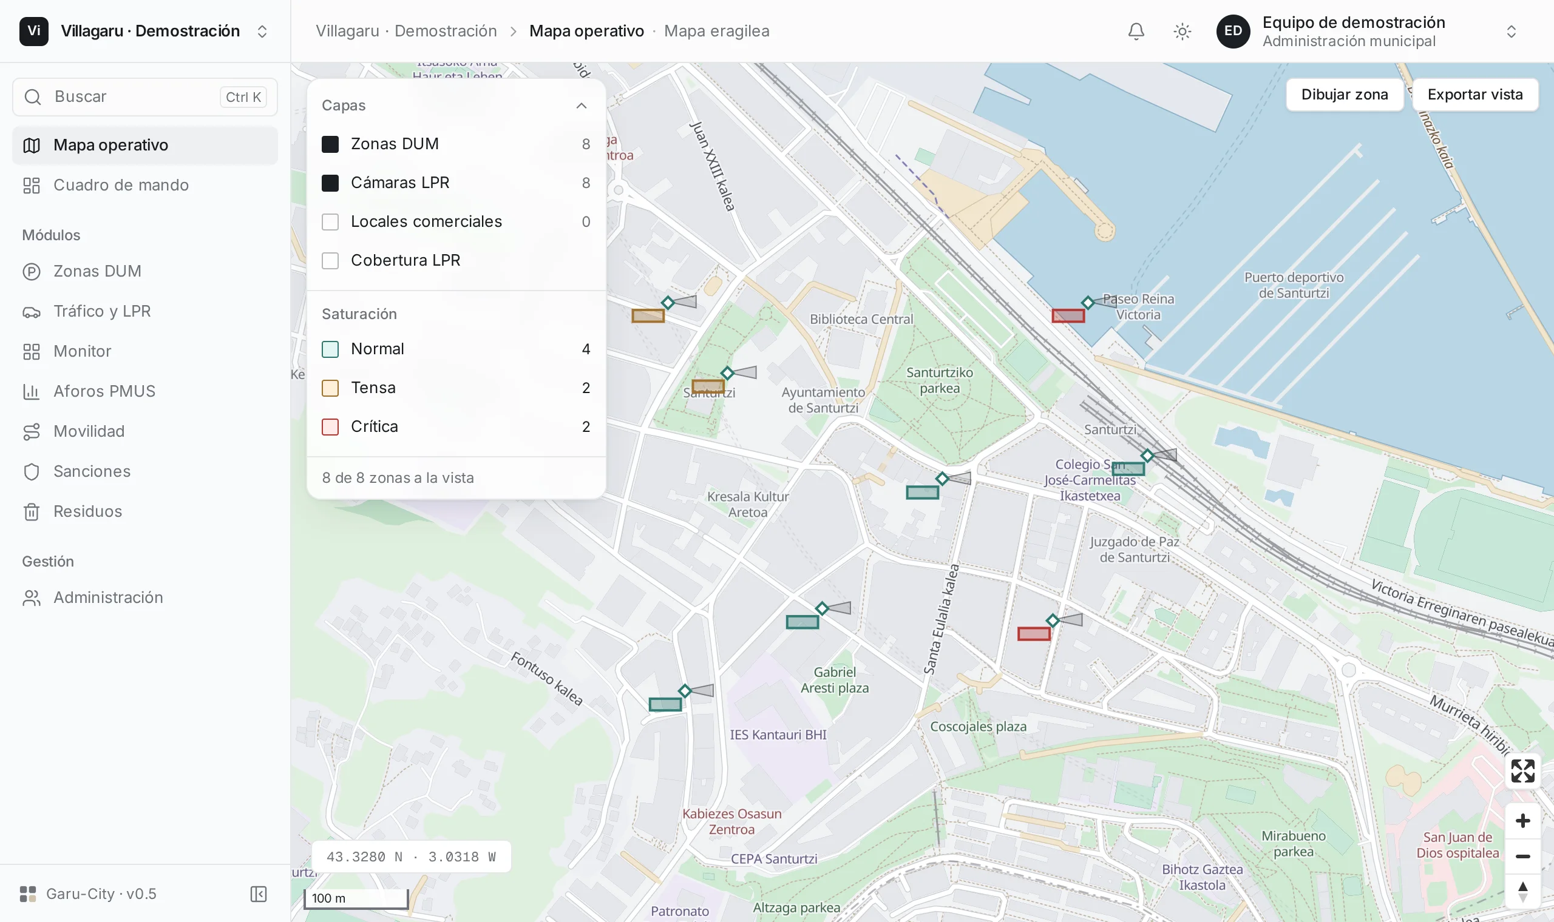The height and width of the screenshot is (922, 1554).
Task: Open Villagaru workspace switcher
Action: [146, 31]
